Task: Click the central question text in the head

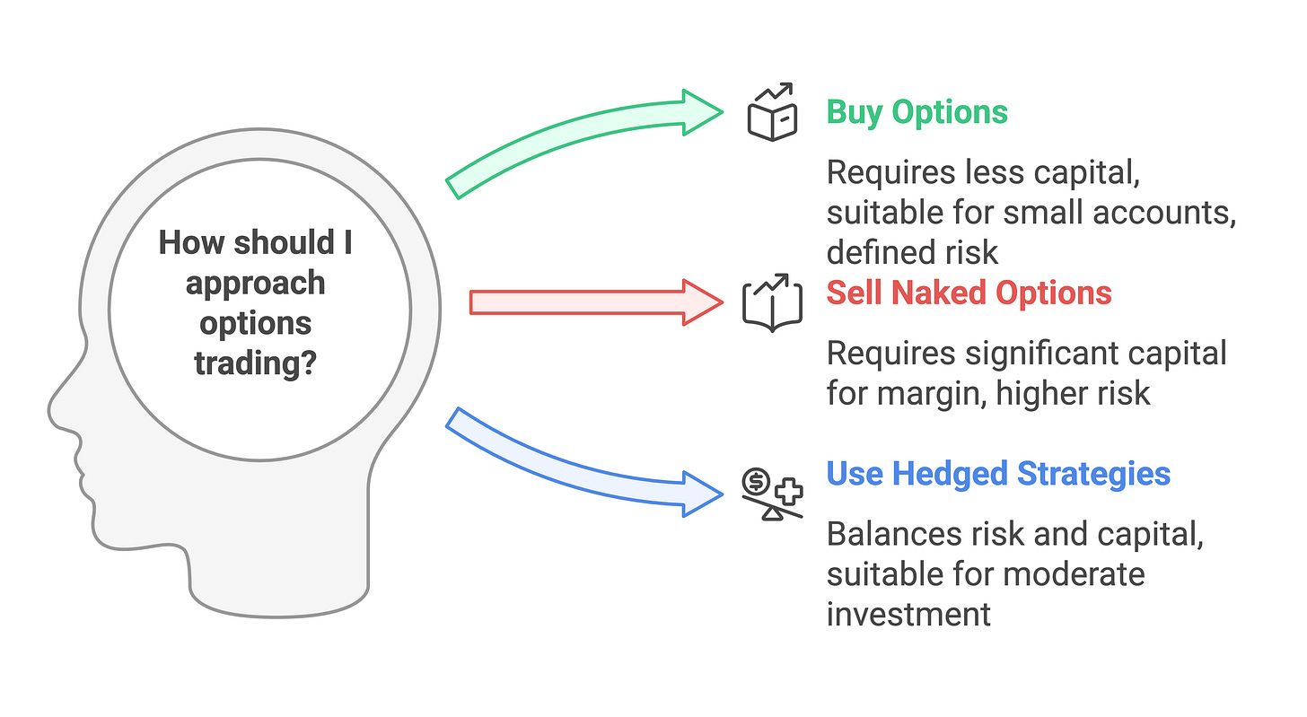Action: pos(255,303)
